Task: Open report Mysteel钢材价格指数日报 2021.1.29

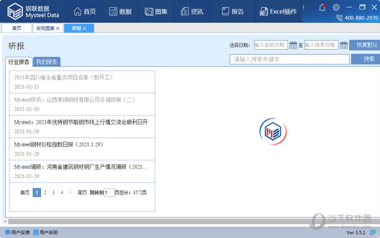Action: click(x=82, y=149)
